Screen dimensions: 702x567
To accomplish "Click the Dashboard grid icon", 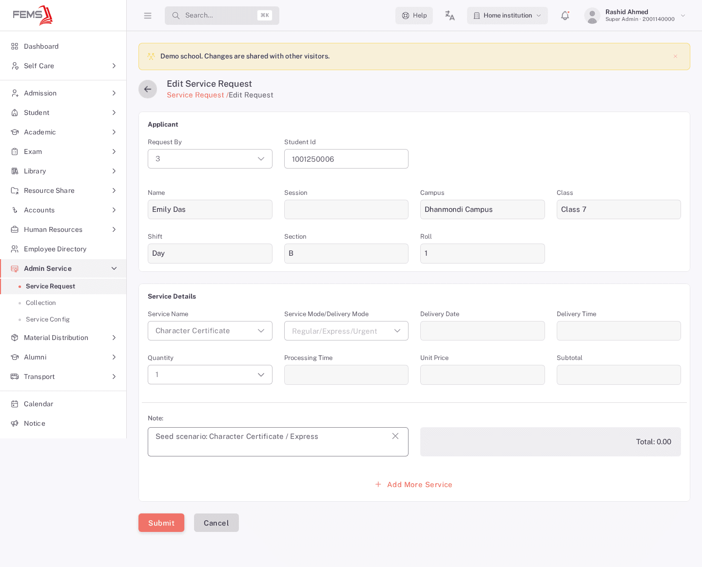I will [15, 46].
